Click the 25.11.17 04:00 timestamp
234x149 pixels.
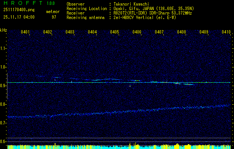[x=19, y=17]
